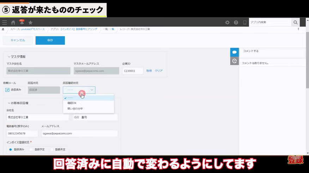Image resolution: width=309 pixels, height=173 pixels.
Task: Click the 取得 lookup link
Action: coord(149,71)
